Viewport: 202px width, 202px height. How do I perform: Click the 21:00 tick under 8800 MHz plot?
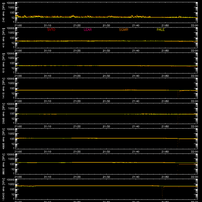point(18,177)
